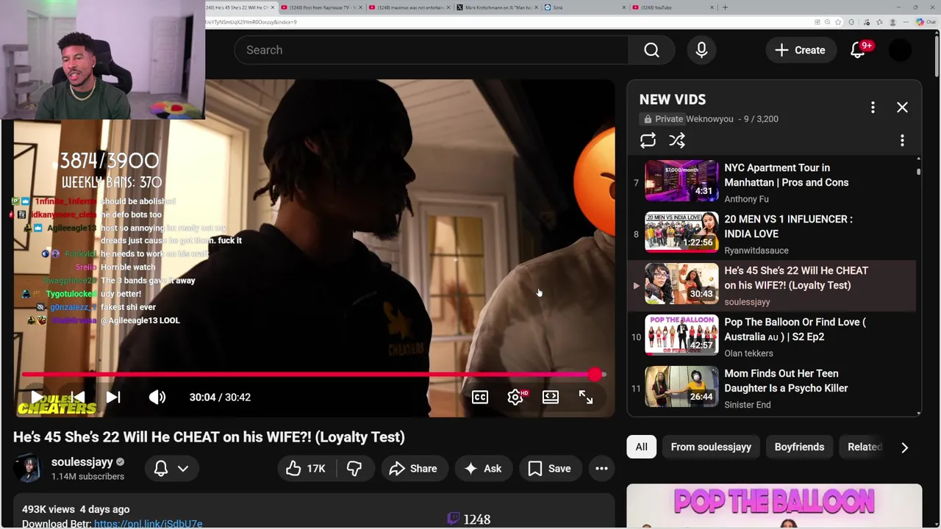Switch to the (1248) YouTube tab
Screen dimensions: 941x529
pos(673,7)
